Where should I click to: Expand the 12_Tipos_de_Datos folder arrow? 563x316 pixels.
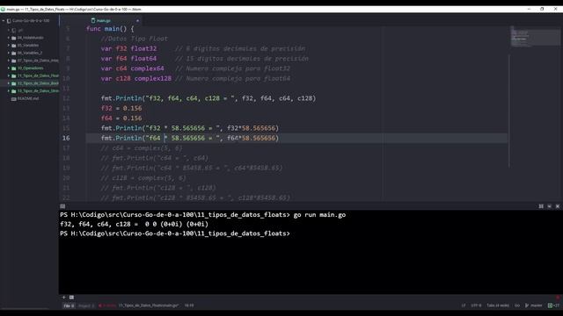coord(9,83)
